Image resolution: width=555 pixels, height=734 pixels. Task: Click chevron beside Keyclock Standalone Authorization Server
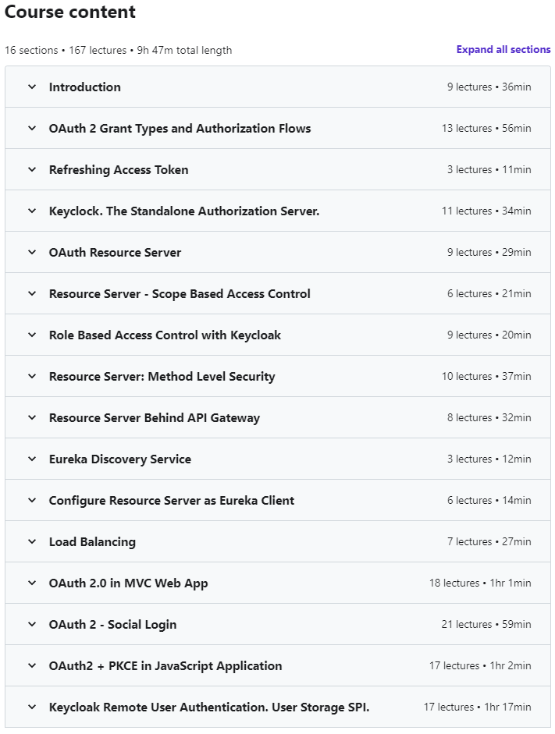32,211
